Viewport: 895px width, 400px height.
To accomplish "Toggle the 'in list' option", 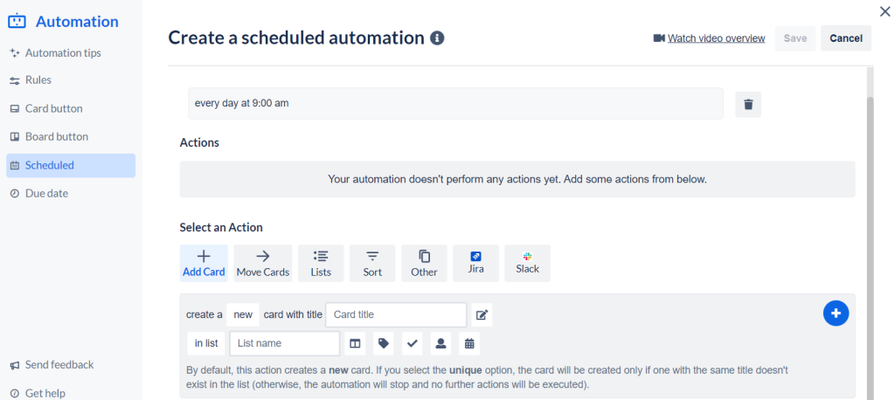I will click(x=206, y=343).
